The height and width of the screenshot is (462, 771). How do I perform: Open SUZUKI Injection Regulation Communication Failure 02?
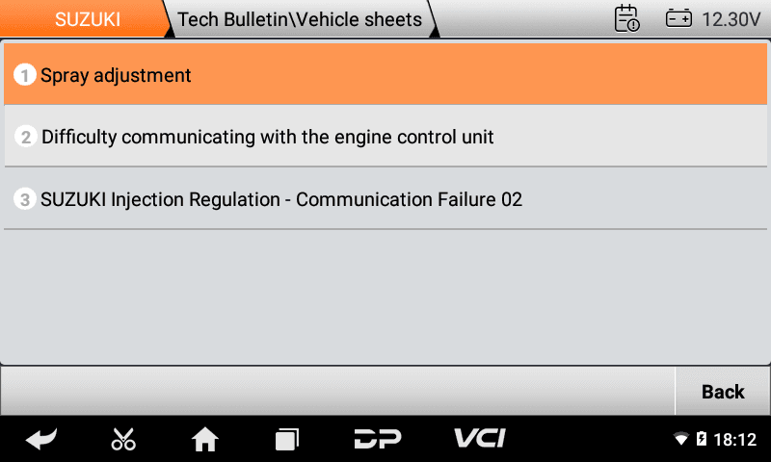click(x=385, y=198)
